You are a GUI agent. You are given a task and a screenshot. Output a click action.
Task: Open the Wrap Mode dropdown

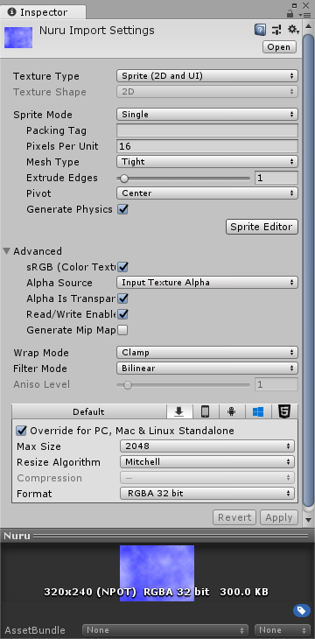tap(207, 353)
